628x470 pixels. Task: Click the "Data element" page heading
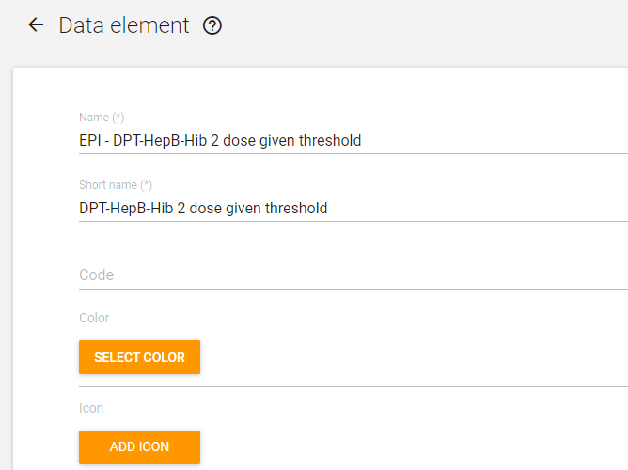(x=124, y=25)
